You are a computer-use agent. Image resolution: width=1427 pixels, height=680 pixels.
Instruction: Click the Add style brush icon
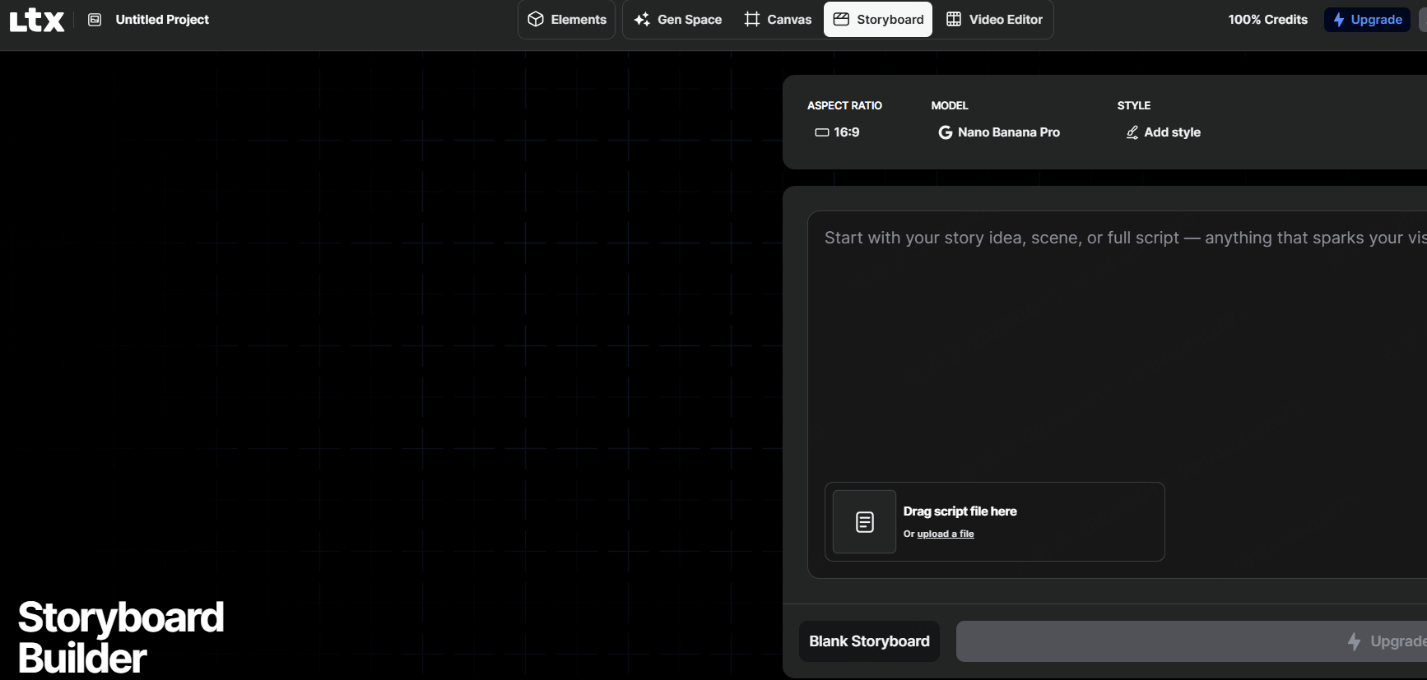tap(1132, 132)
